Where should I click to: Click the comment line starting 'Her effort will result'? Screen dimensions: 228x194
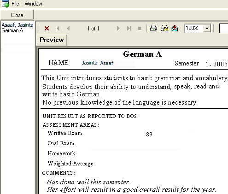pos(131,189)
